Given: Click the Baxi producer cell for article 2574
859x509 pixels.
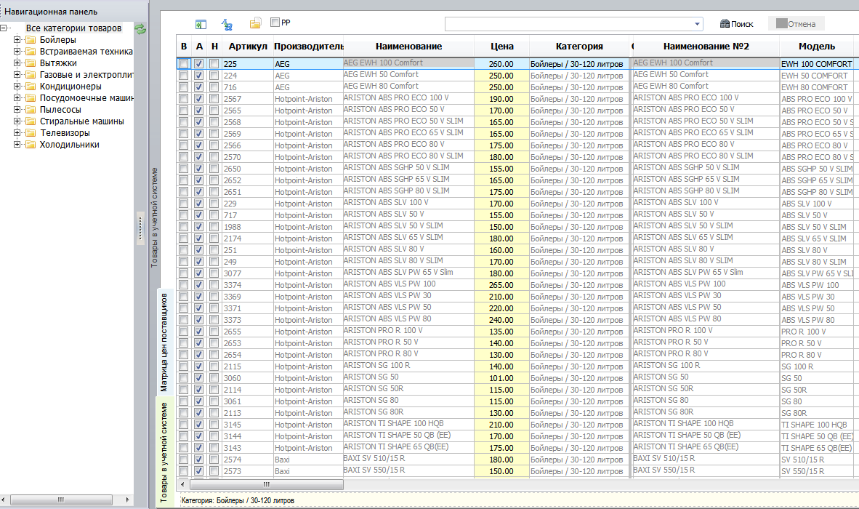Looking at the screenshot, I should (308, 459).
